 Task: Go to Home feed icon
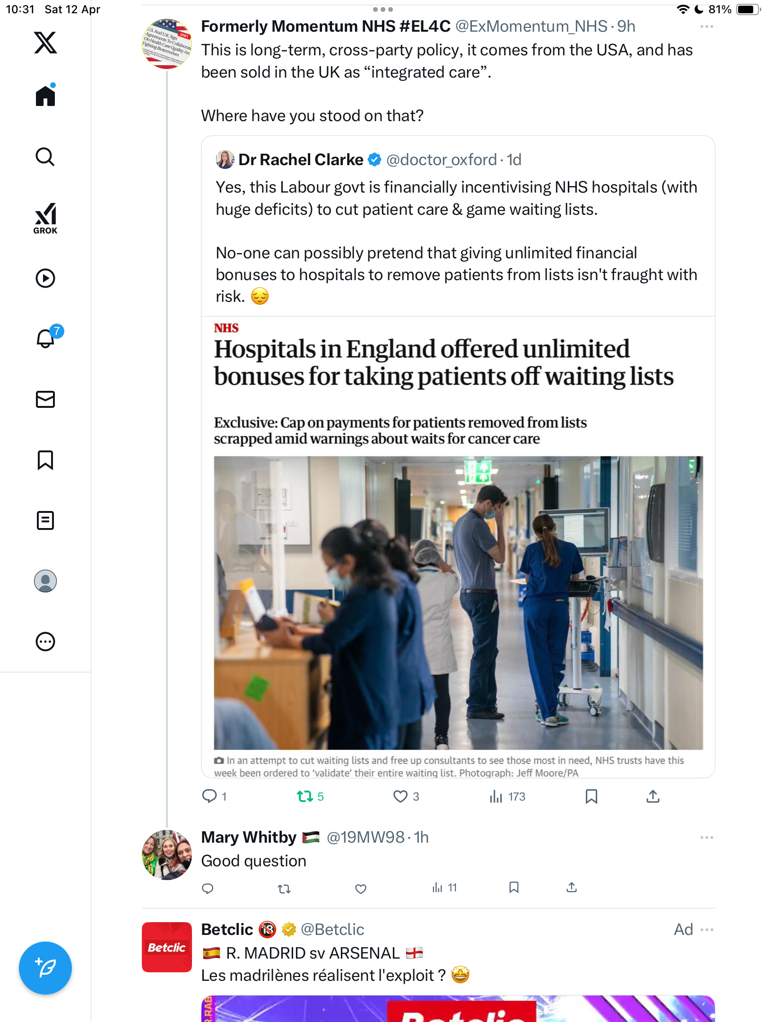45,96
